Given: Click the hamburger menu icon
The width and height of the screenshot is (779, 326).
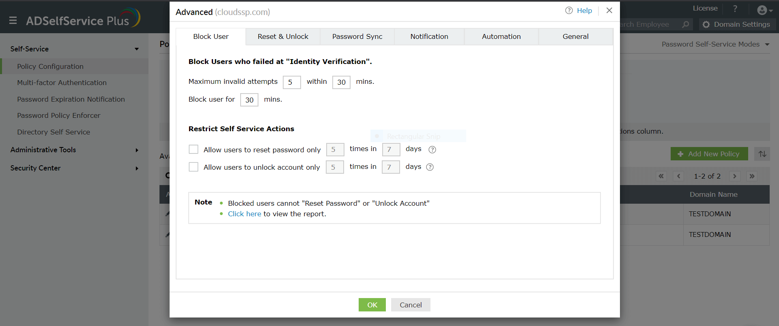Looking at the screenshot, I should pyautogui.click(x=13, y=20).
